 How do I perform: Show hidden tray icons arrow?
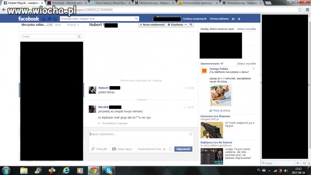[x=270, y=170]
